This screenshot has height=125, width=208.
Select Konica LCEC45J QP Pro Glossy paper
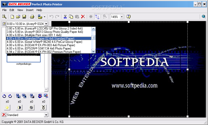[x=49, y=28]
